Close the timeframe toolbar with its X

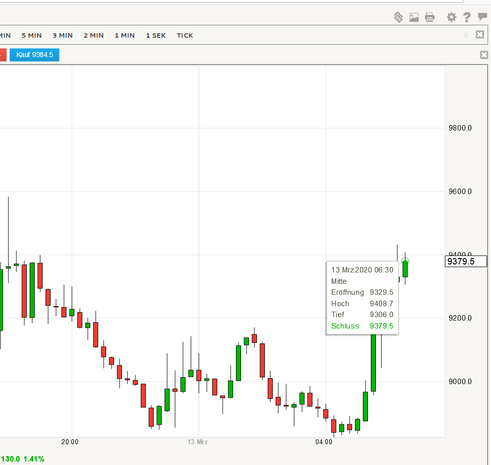point(480,34)
